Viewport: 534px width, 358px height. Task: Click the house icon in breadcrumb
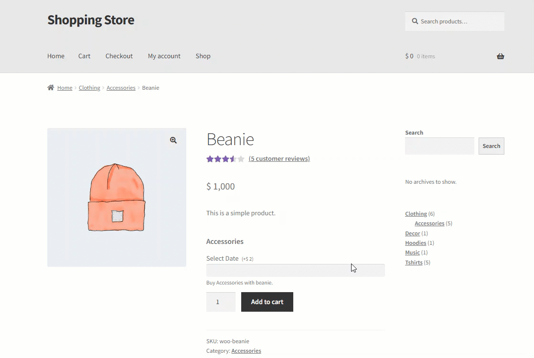(51, 87)
